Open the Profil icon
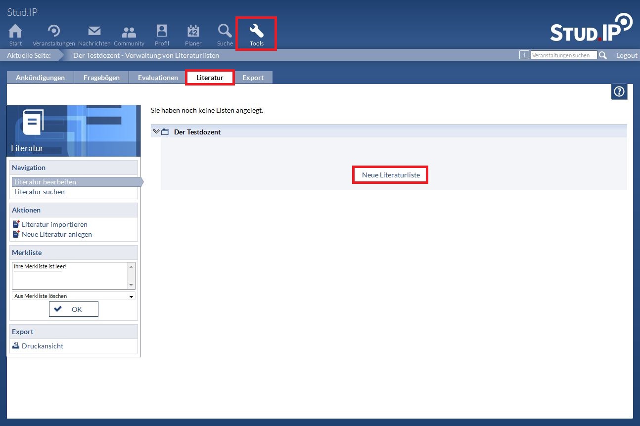 tap(162, 32)
